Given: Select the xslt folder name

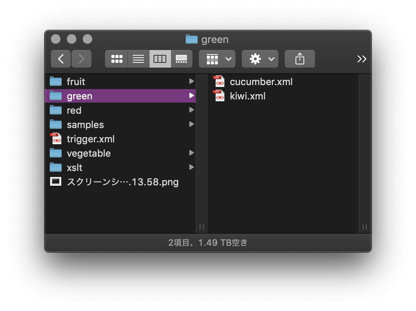Looking at the screenshot, I should coord(74,168).
